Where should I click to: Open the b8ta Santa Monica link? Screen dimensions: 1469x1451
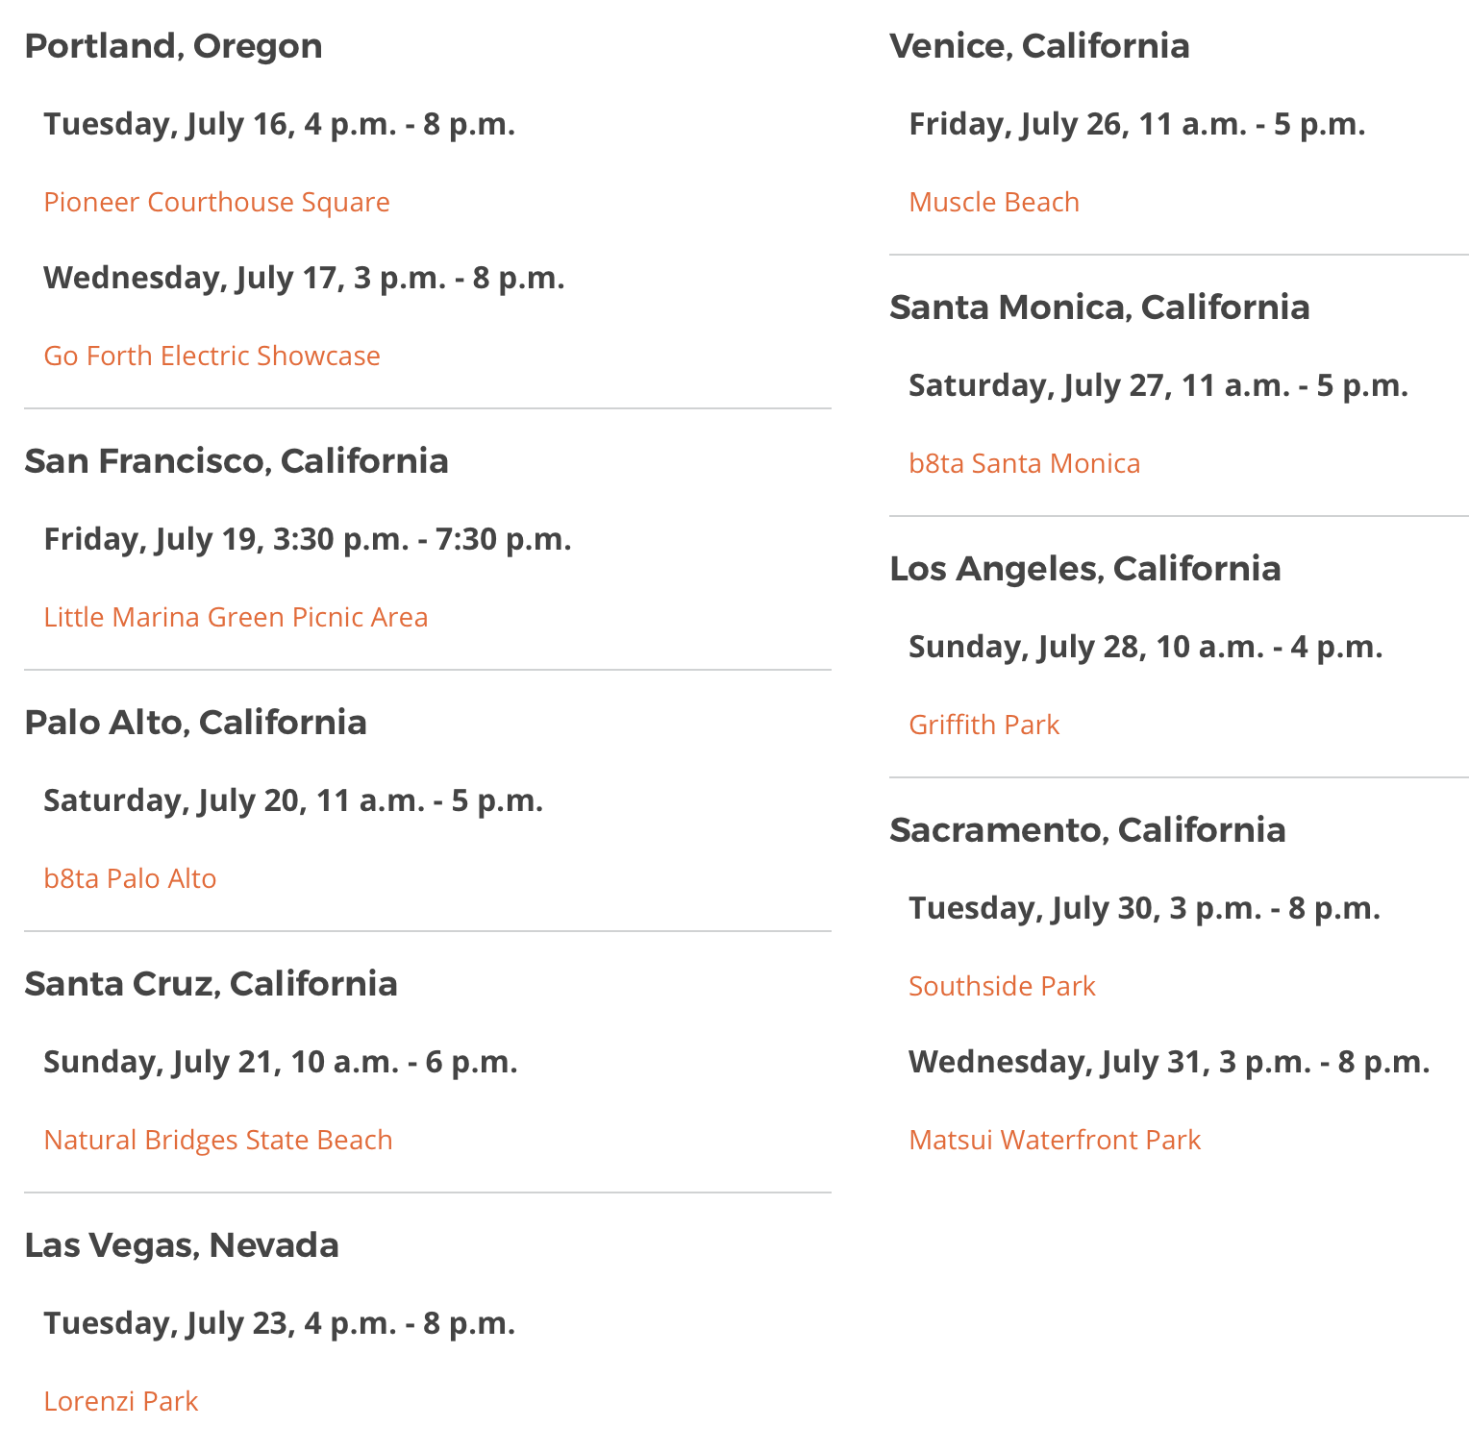1024,464
